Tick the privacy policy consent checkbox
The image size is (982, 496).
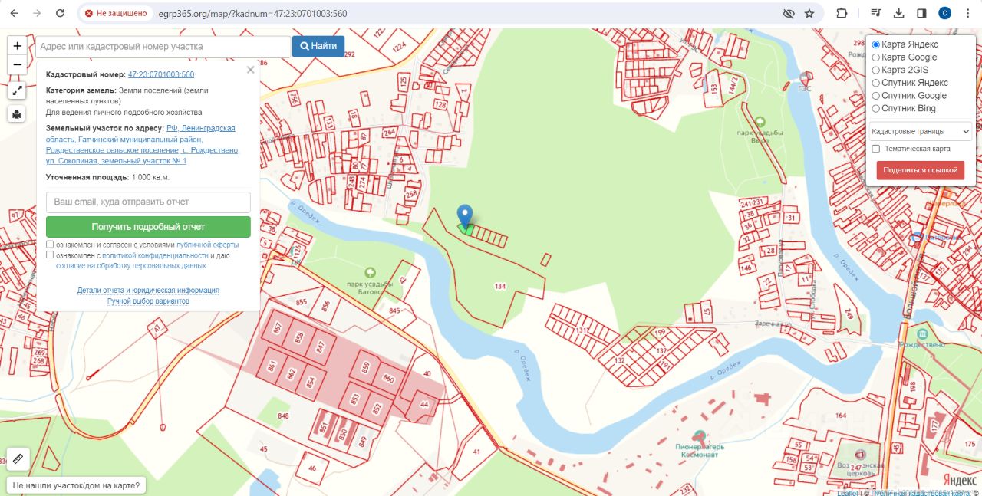[x=50, y=255]
